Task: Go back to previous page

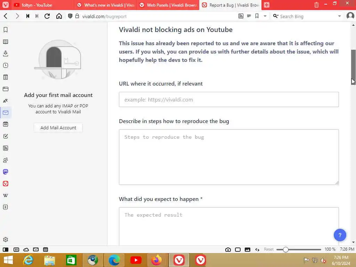Action: click(6, 16)
